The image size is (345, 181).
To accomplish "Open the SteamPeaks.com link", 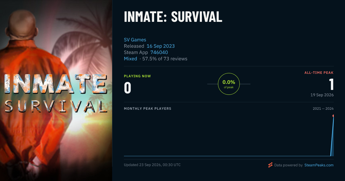I will pyautogui.click(x=319, y=165).
